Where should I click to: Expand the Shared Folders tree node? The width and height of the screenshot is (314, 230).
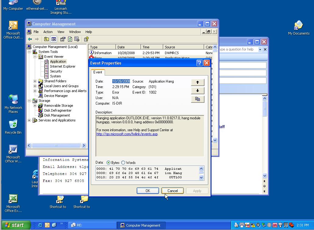coord(35,81)
